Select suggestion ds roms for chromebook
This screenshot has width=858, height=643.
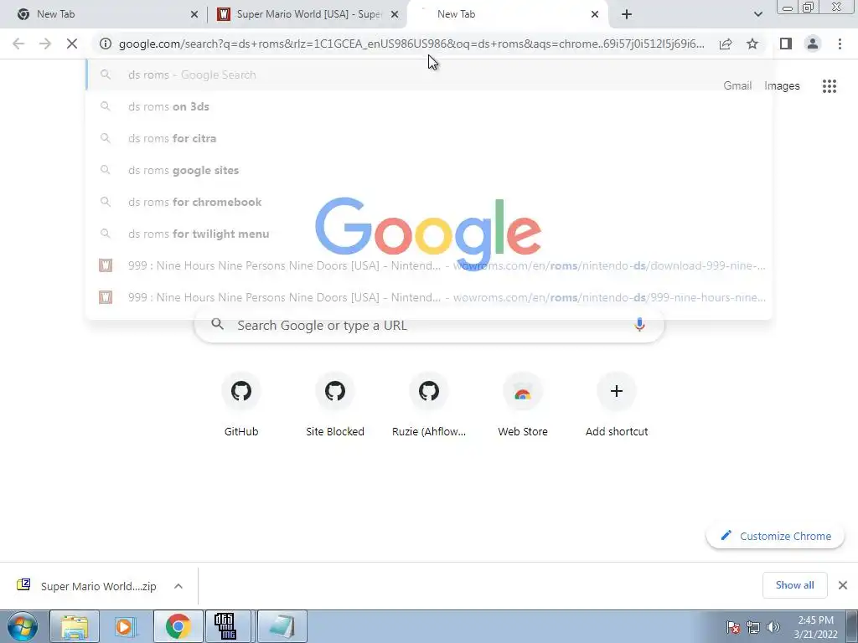point(428,202)
